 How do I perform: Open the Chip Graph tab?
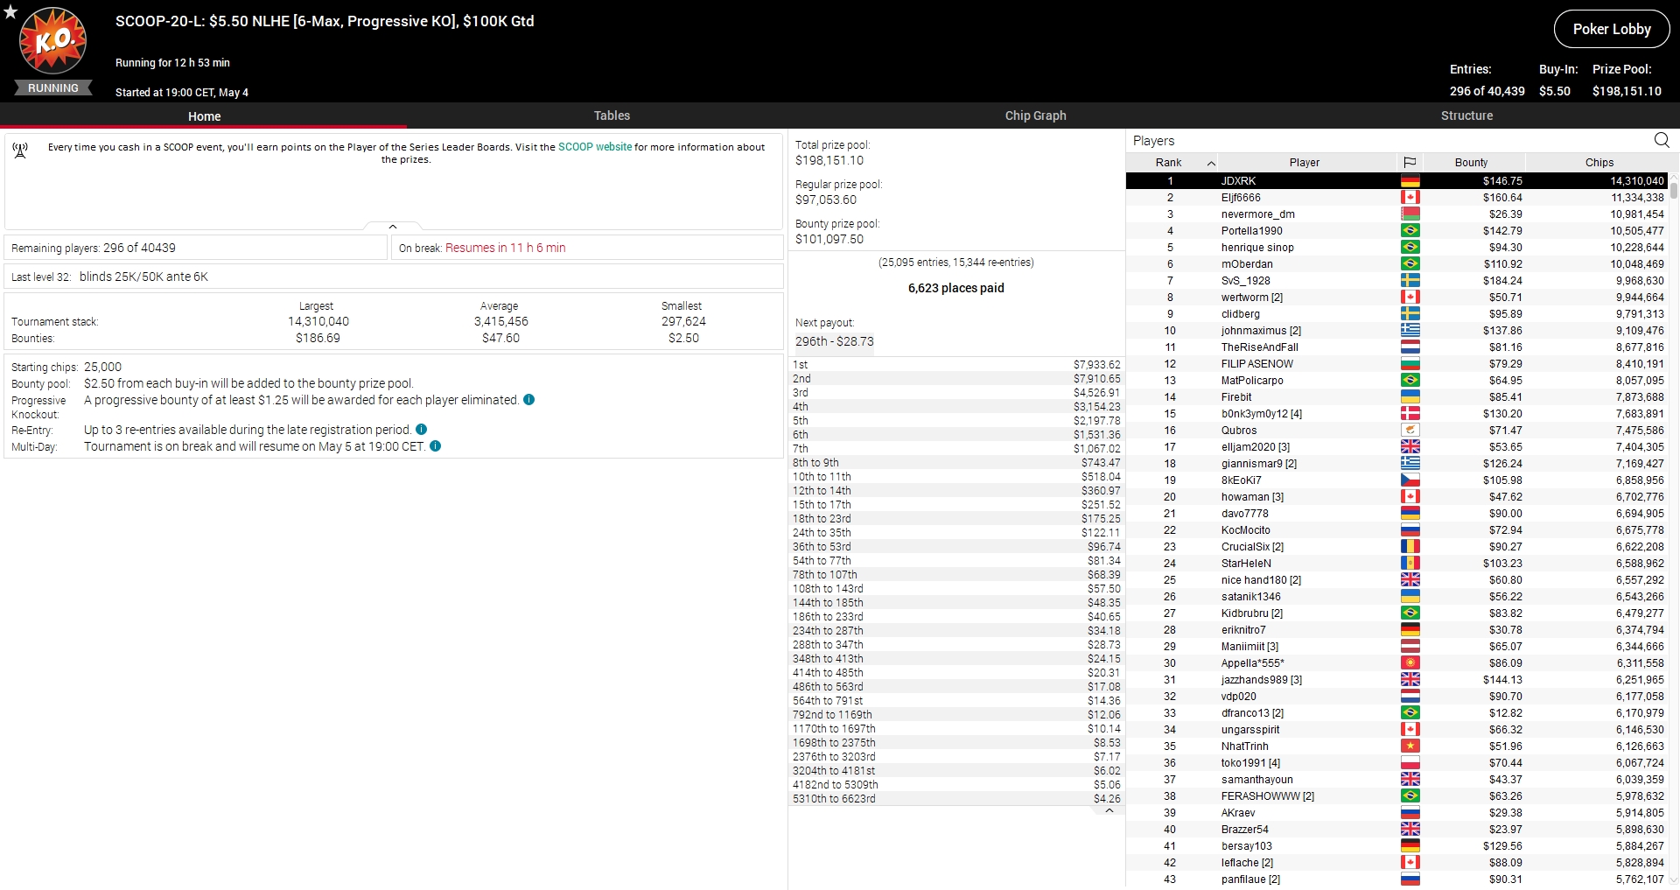(x=1035, y=116)
